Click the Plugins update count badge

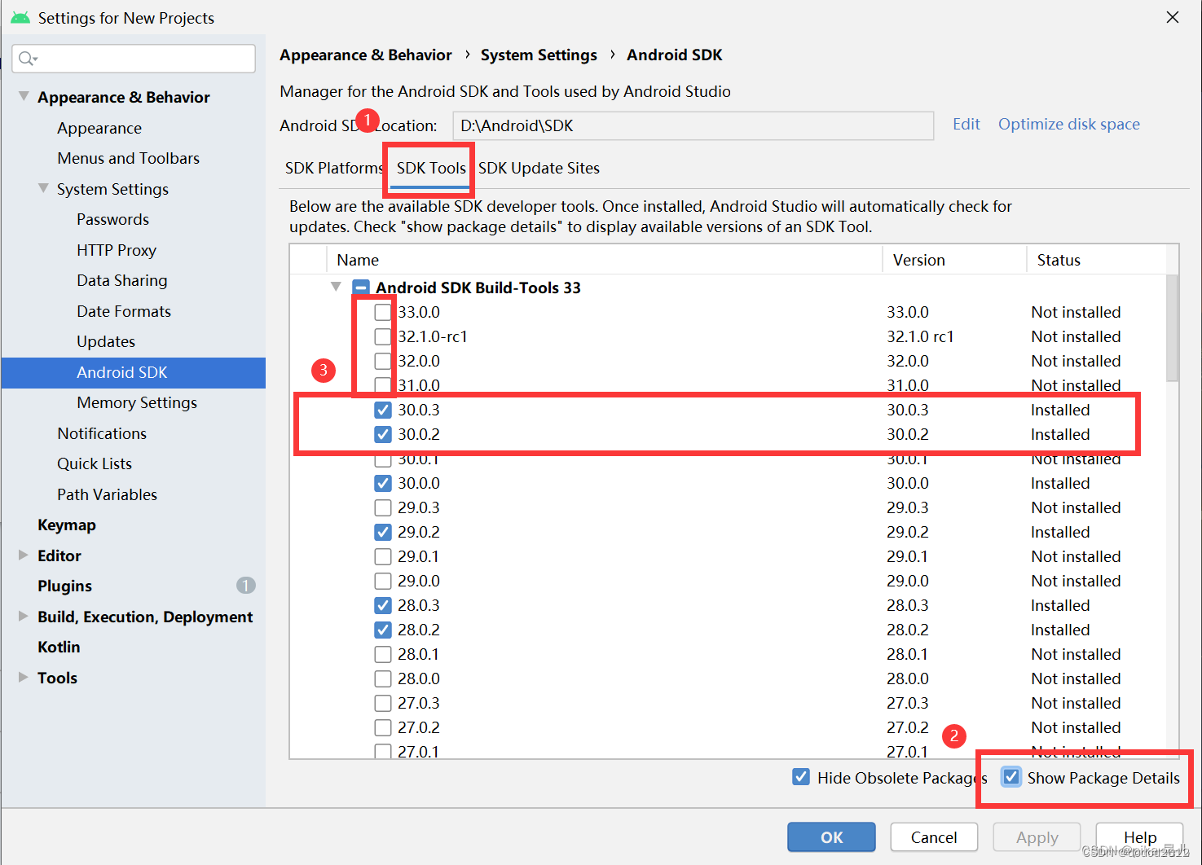pyautogui.click(x=246, y=586)
